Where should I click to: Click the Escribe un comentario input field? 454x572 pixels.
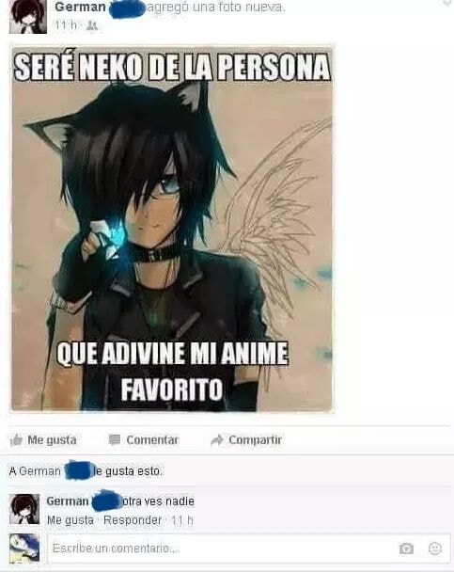(249, 548)
